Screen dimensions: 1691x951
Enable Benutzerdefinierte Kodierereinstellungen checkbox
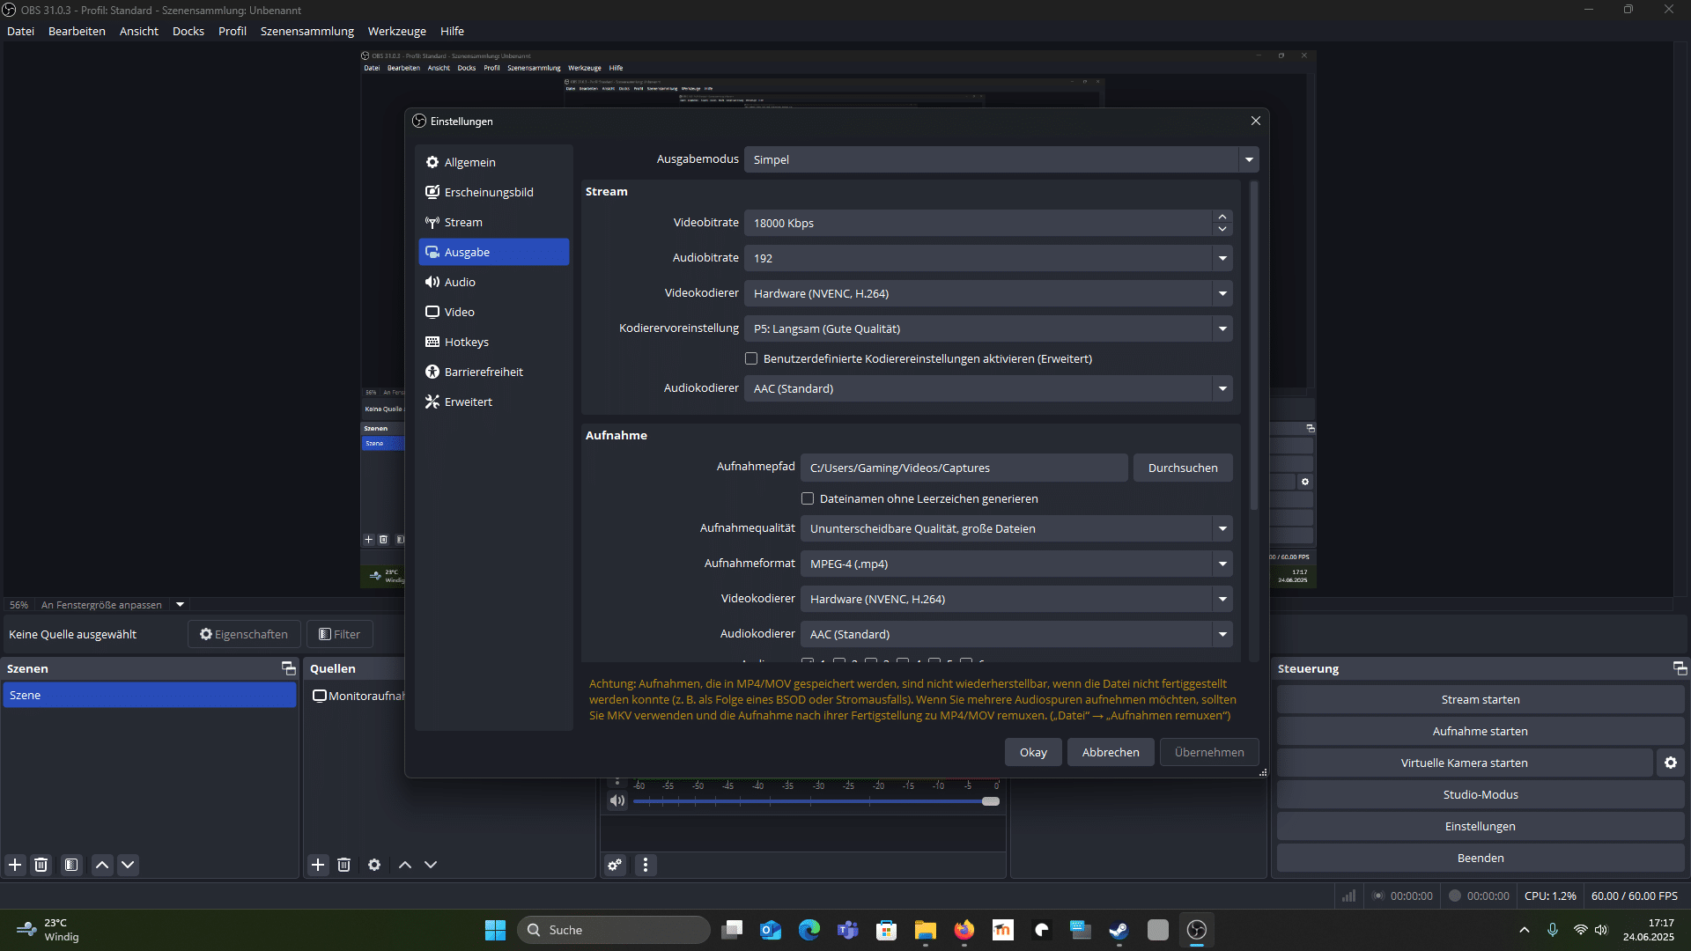751,358
